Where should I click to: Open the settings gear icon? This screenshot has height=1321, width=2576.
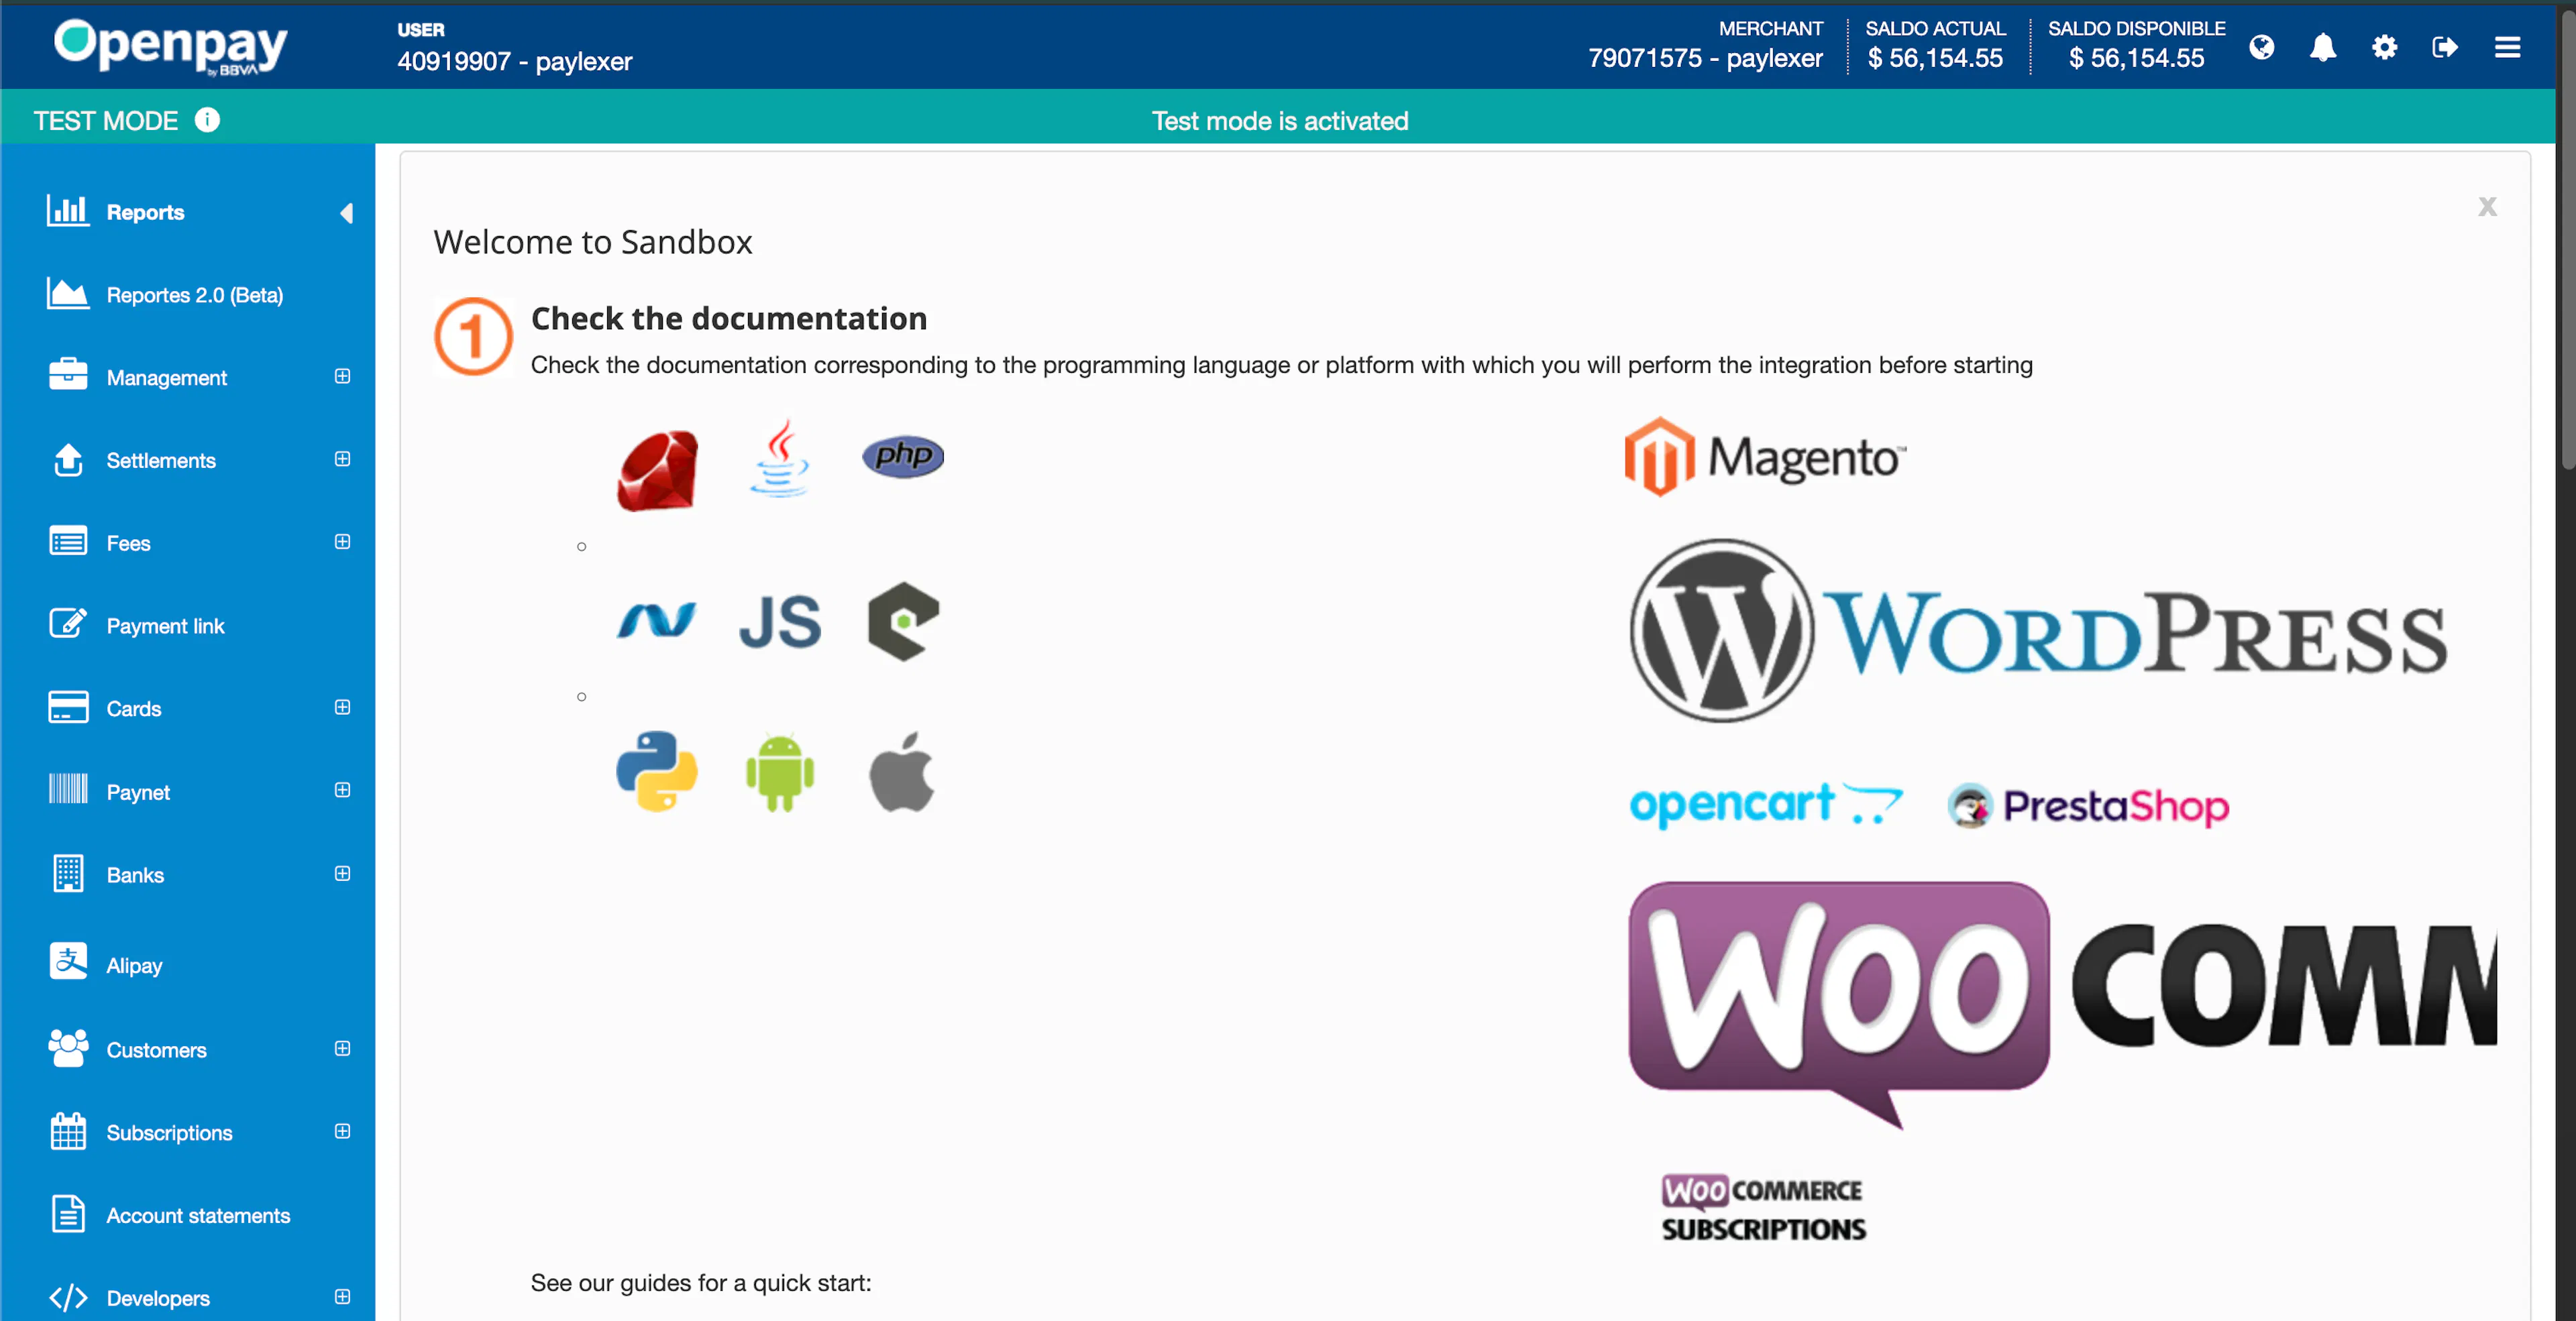point(2384,47)
